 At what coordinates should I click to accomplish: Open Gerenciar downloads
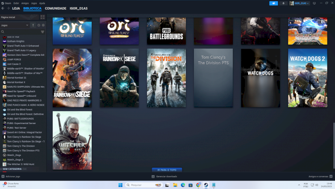pos(164,176)
